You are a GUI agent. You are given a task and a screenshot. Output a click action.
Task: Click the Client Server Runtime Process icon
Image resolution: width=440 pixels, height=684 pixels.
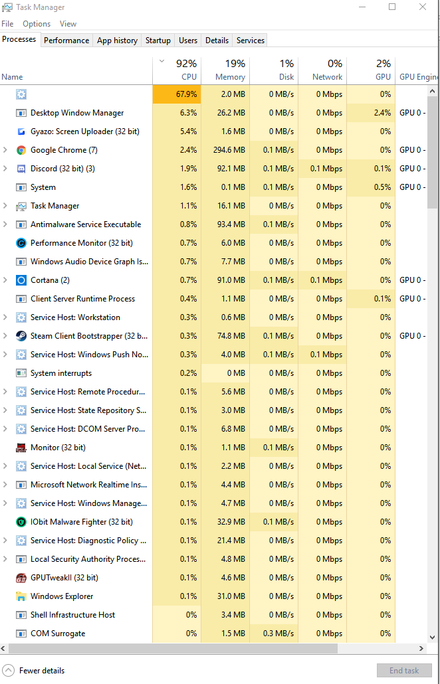(21, 299)
